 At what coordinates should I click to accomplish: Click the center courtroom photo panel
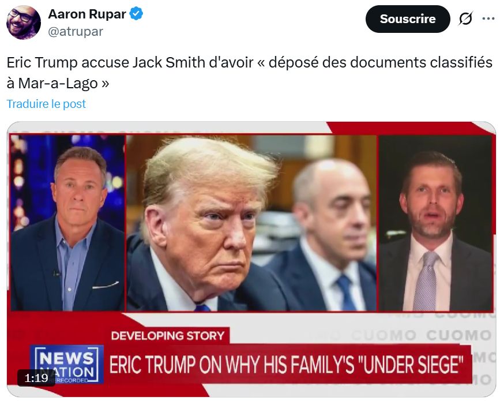click(x=251, y=223)
